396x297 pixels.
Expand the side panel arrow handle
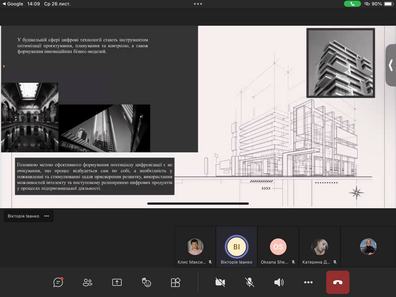click(391, 65)
